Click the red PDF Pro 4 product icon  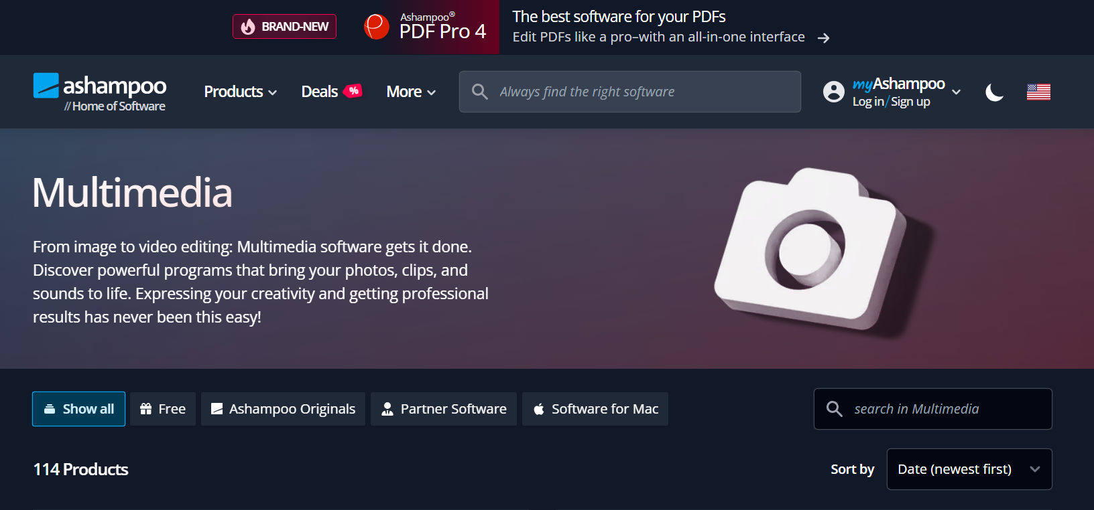tap(376, 27)
